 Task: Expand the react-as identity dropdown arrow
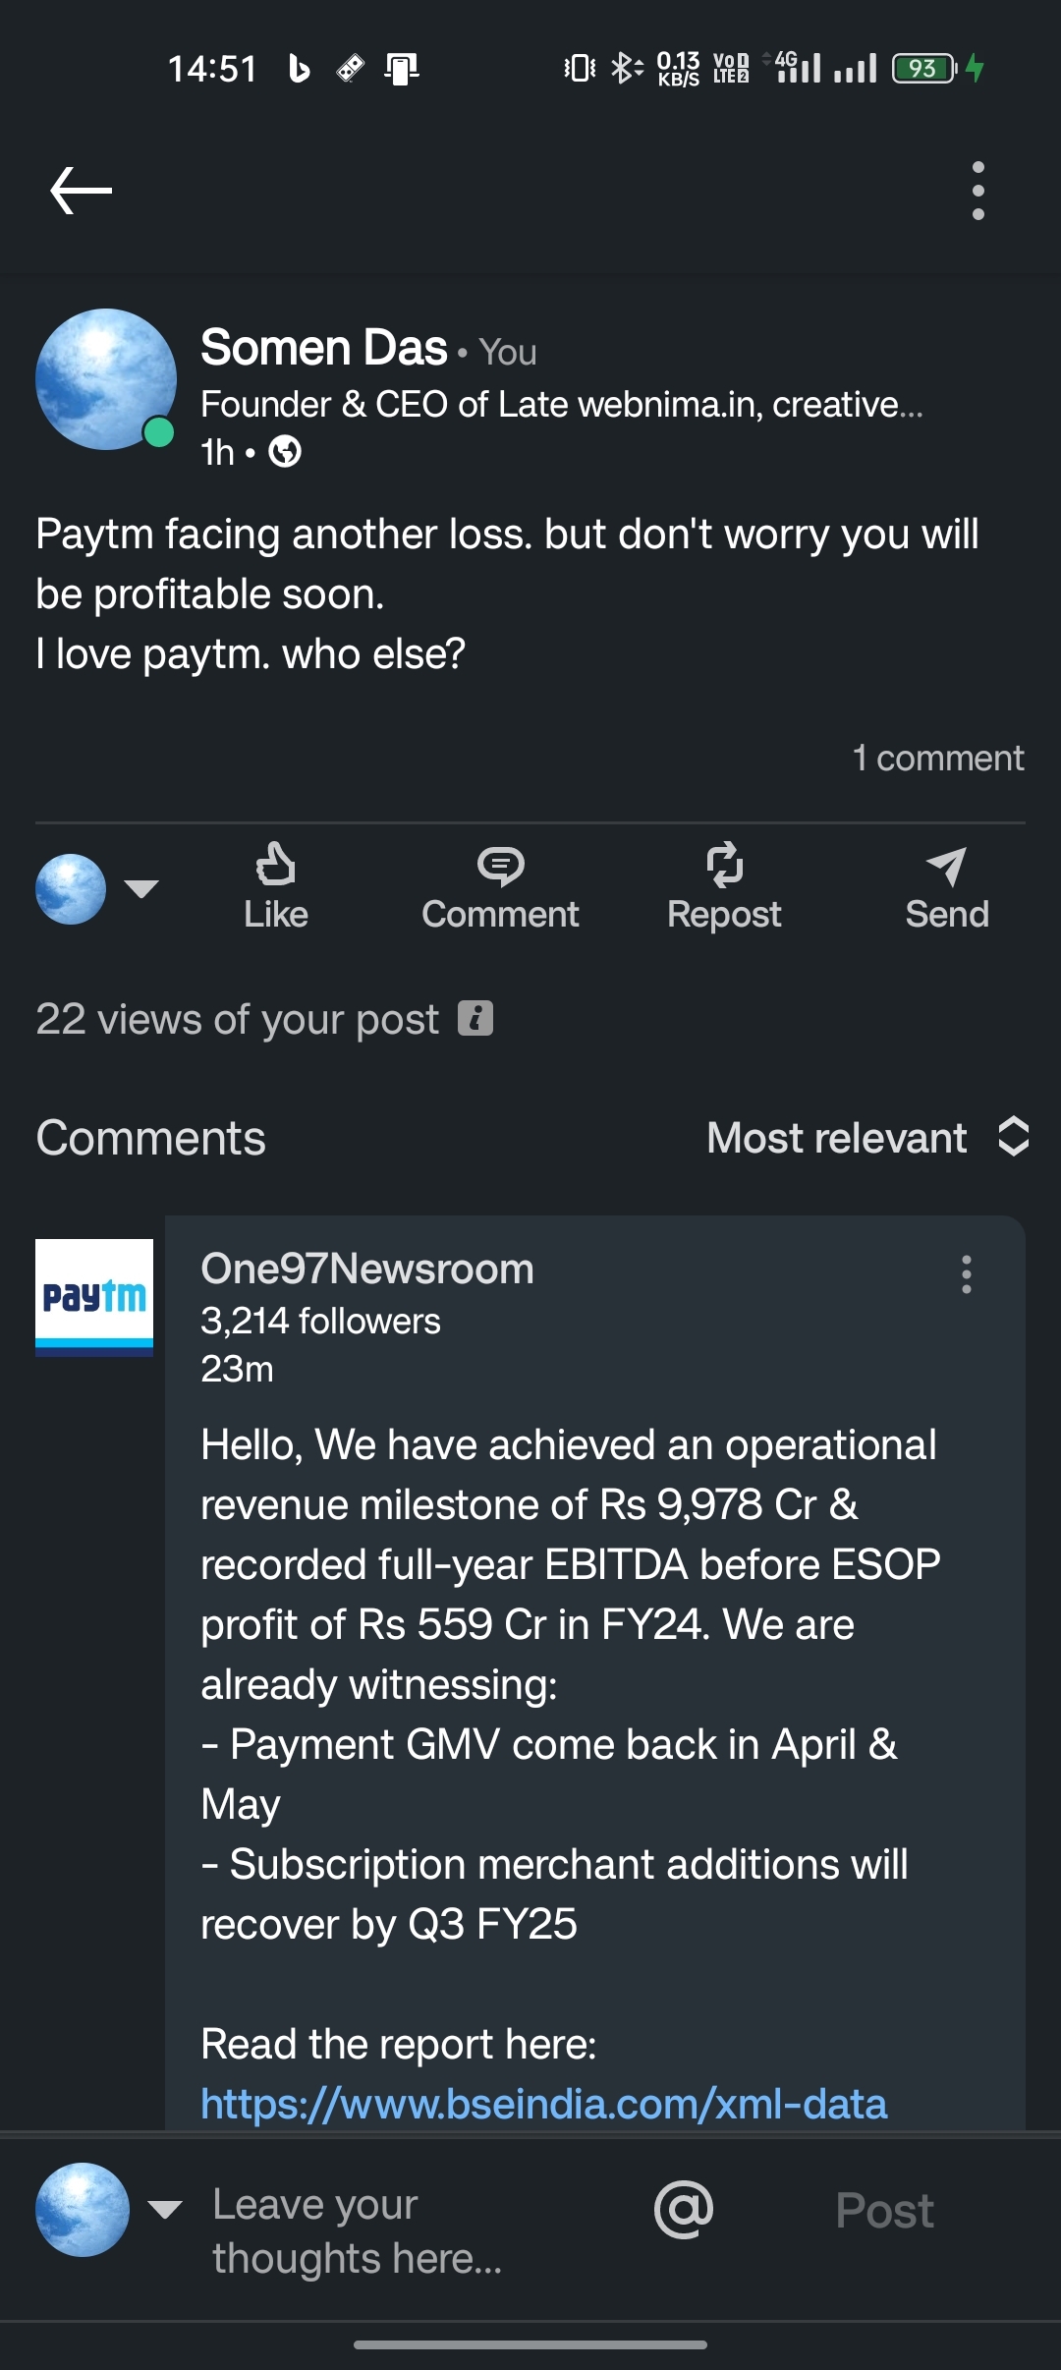point(142,888)
